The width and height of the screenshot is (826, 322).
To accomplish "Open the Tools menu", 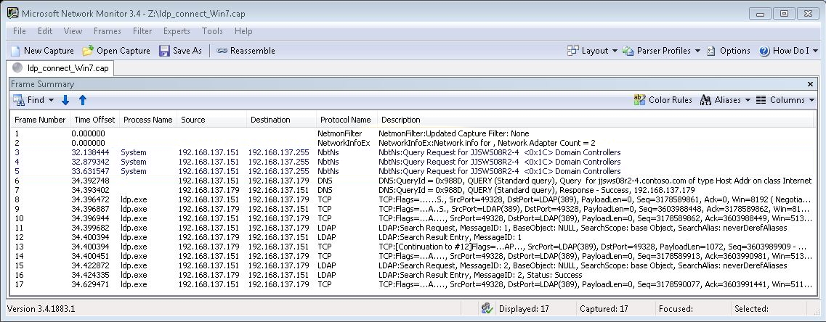I will [212, 31].
